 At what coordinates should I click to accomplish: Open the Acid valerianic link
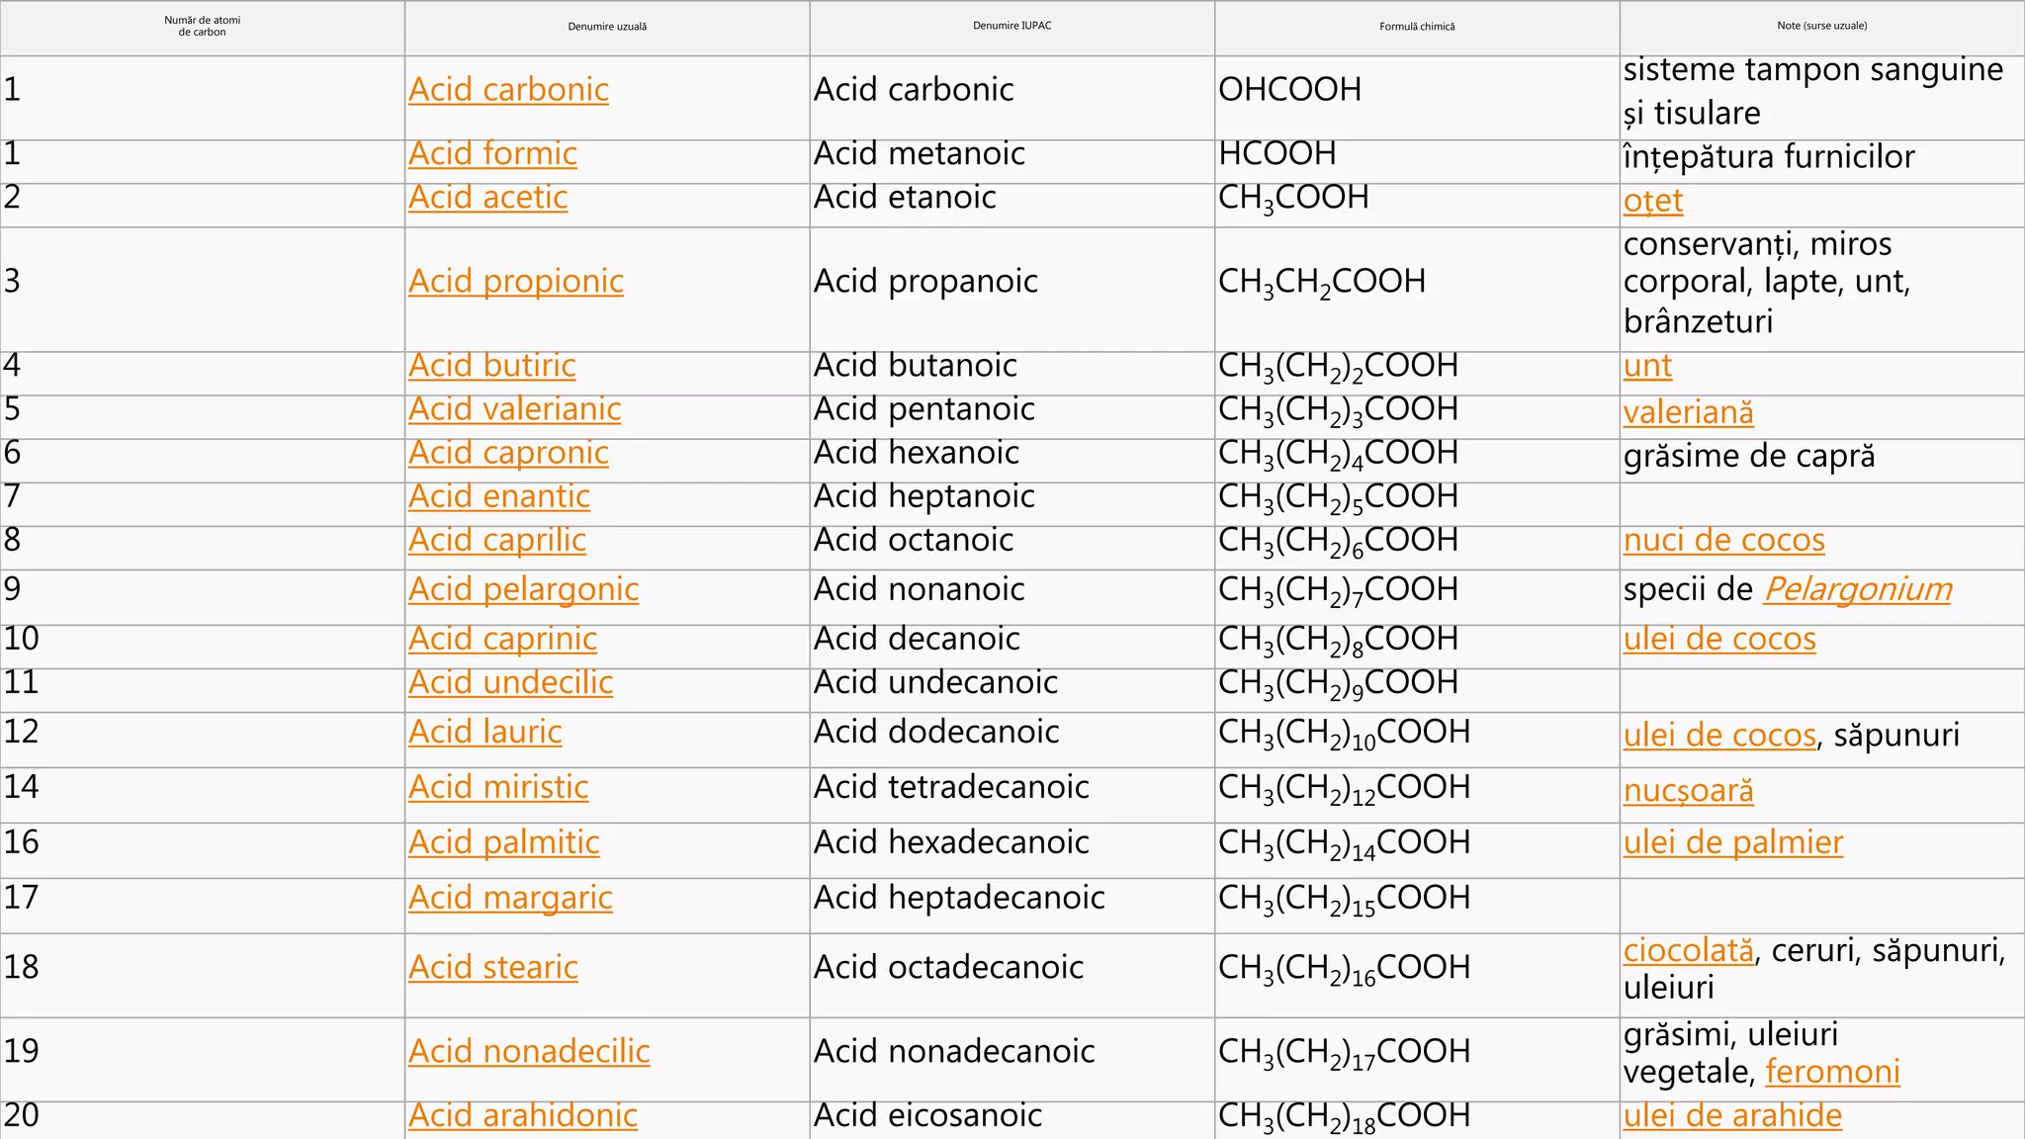(x=514, y=409)
